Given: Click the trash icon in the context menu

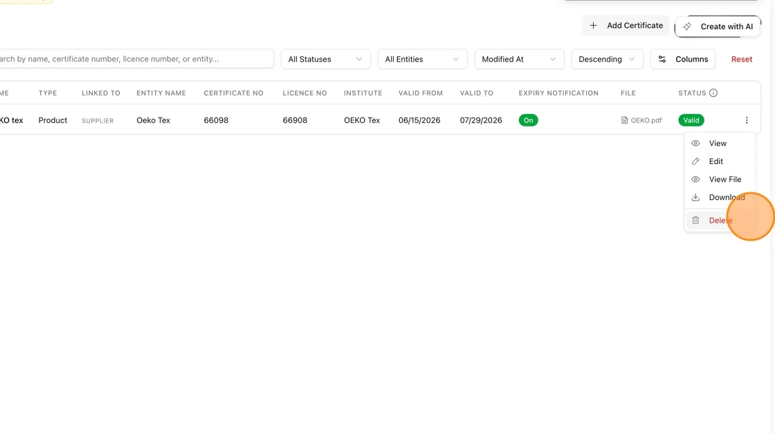Looking at the screenshot, I should coord(695,221).
